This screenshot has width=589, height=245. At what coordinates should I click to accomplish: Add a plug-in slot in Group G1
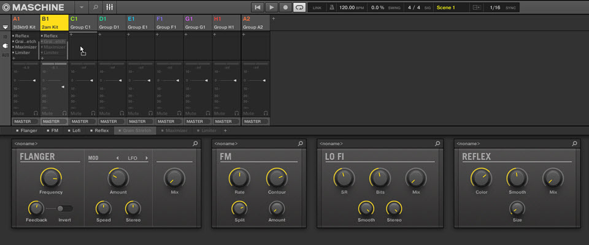click(186, 34)
